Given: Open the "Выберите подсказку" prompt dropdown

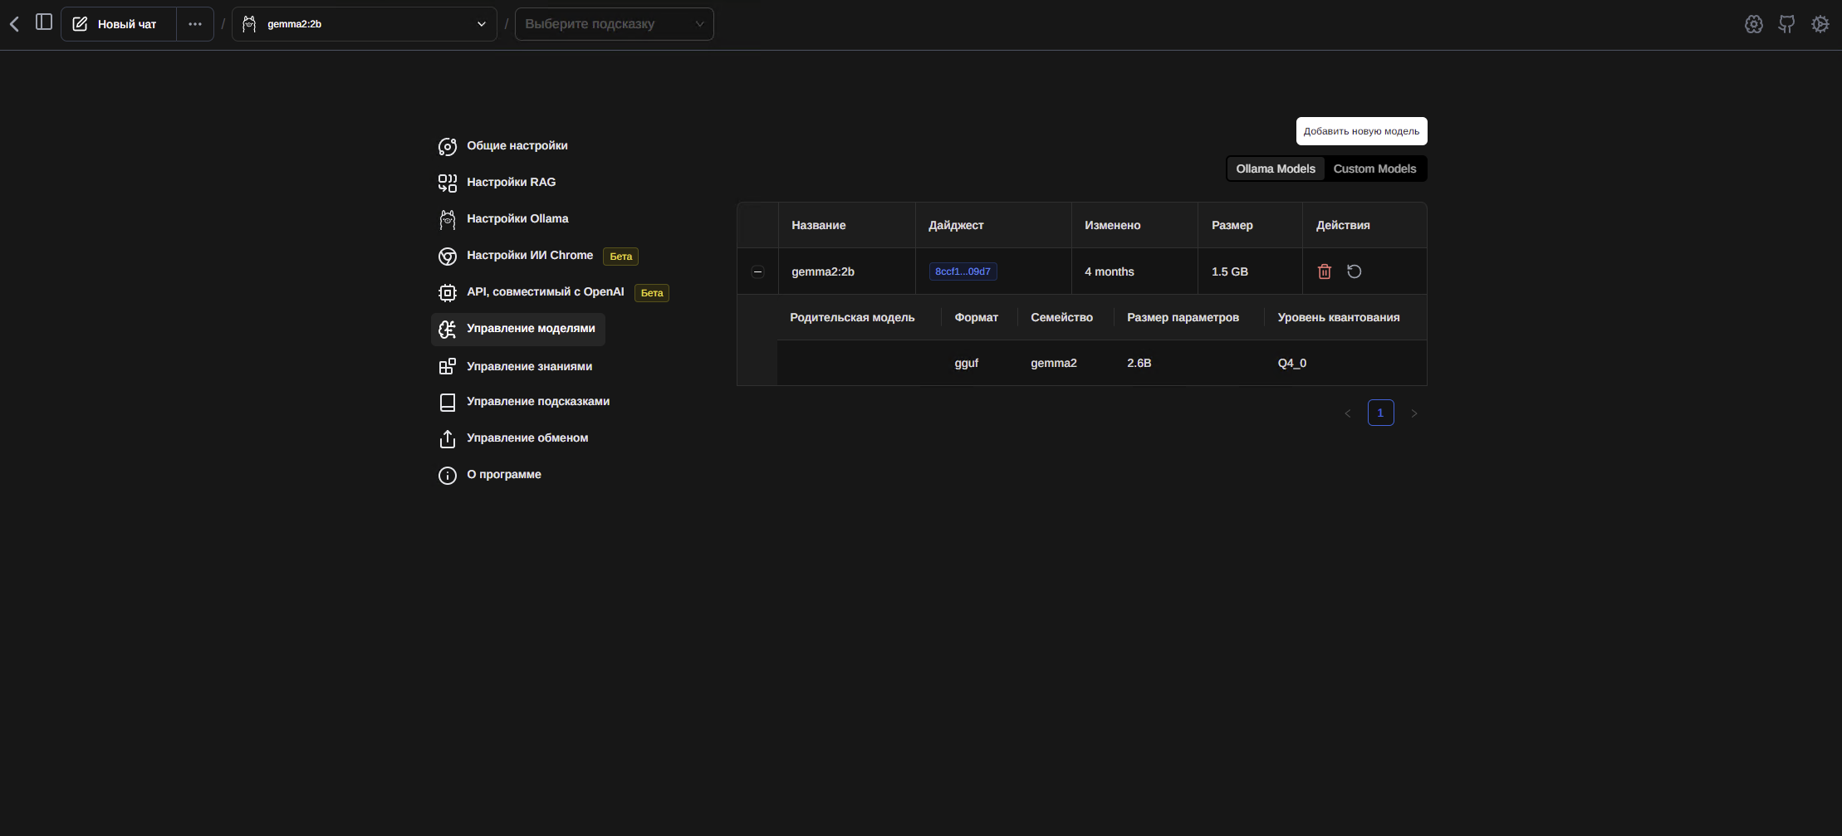Looking at the screenshot, I should (614, 24).
